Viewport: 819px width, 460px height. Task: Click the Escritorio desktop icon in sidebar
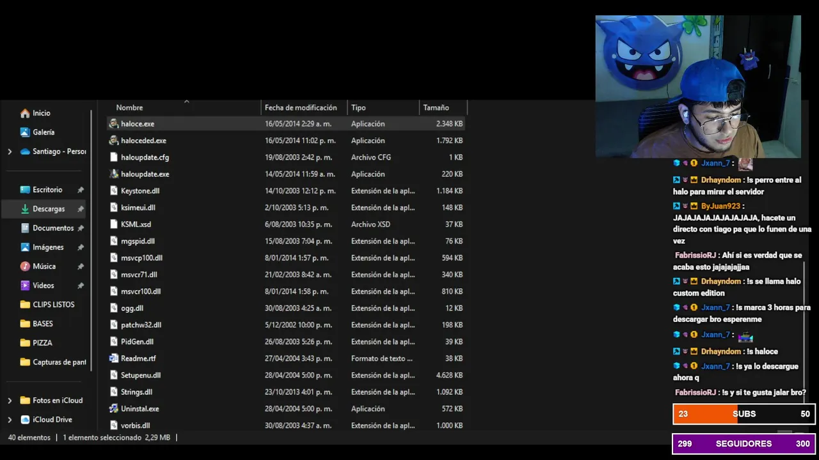tap(25, 190)
